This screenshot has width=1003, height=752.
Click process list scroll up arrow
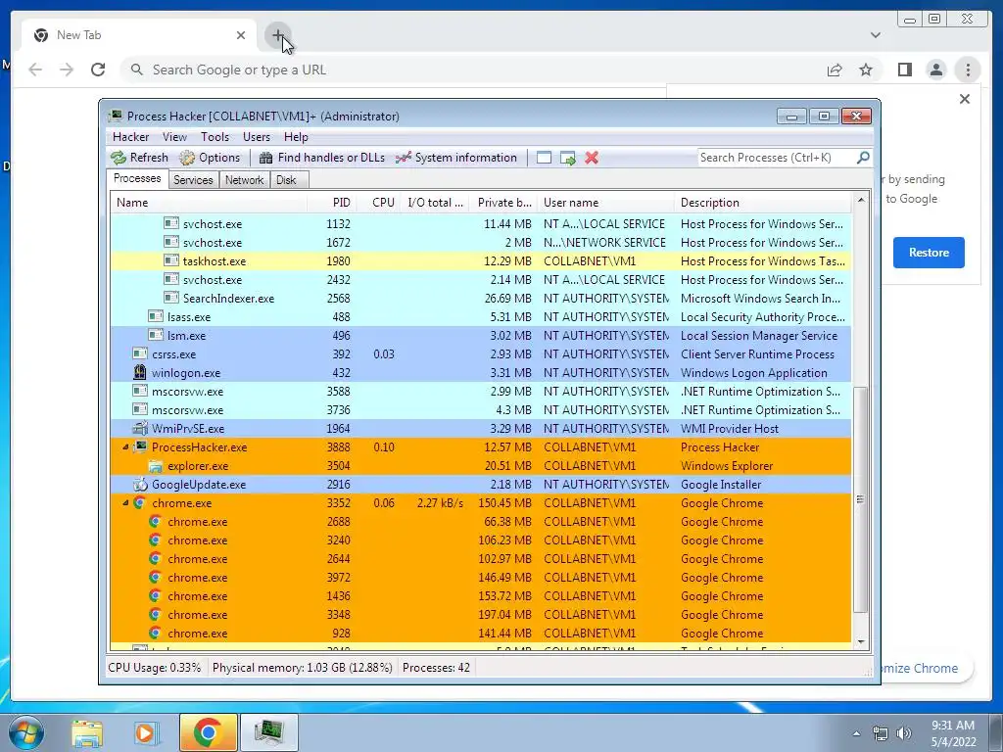coord(860,200)
